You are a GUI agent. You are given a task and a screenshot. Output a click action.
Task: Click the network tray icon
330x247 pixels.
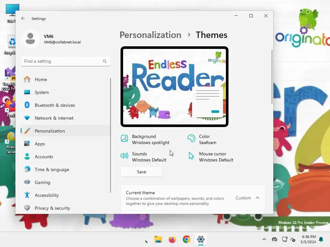[x=285, y=239]
